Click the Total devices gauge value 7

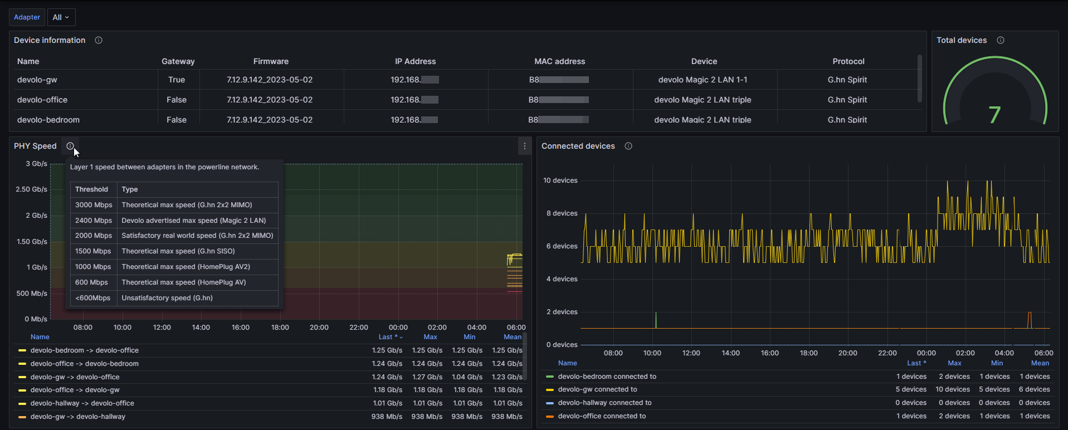coord(994,115)
